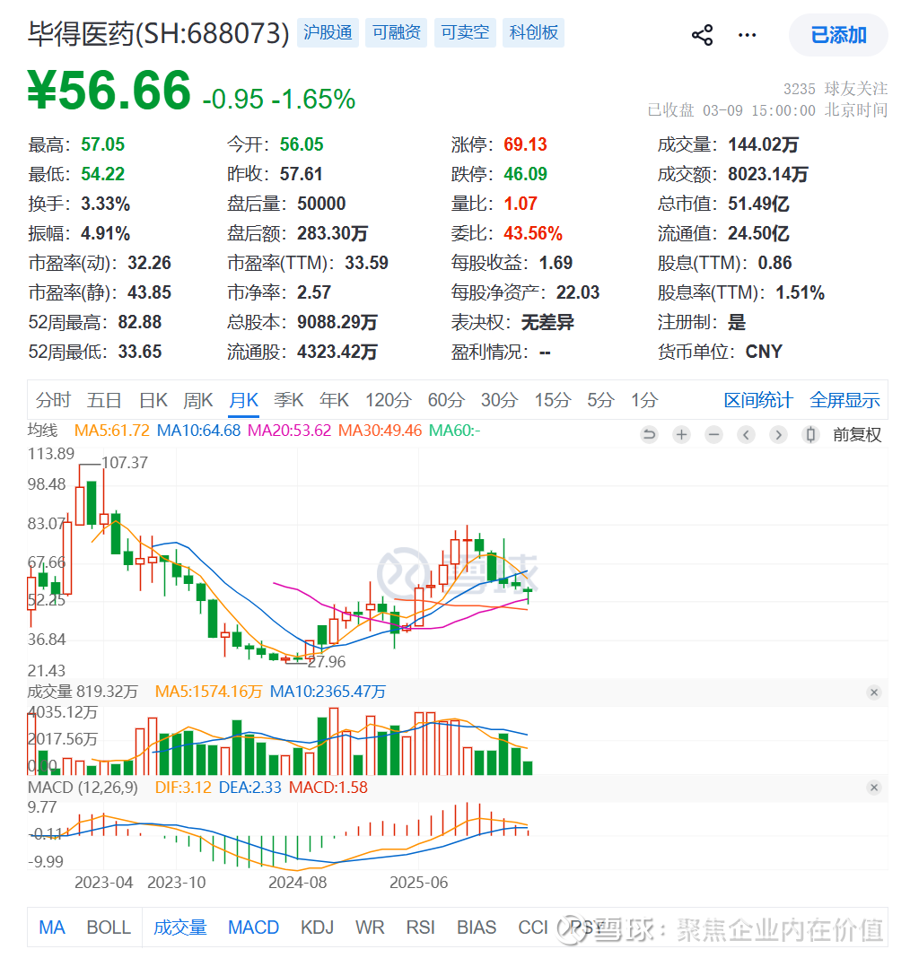Toggle the MACD indicator at bottom
The image size is (910, 958).
point(254,928)
